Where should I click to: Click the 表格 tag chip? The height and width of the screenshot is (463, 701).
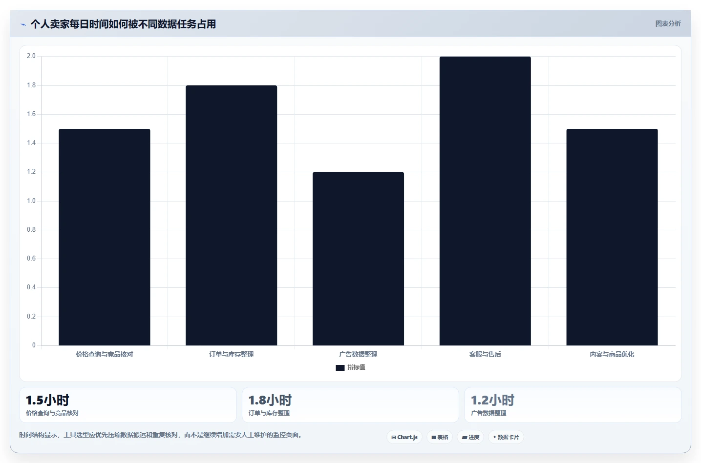point(440,437)
